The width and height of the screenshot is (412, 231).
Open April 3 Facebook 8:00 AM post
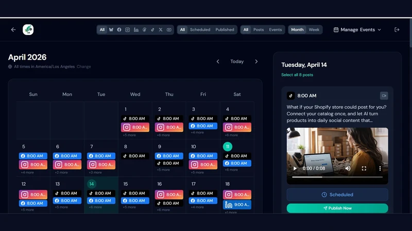pyautogui.click(x=203, y=126)
